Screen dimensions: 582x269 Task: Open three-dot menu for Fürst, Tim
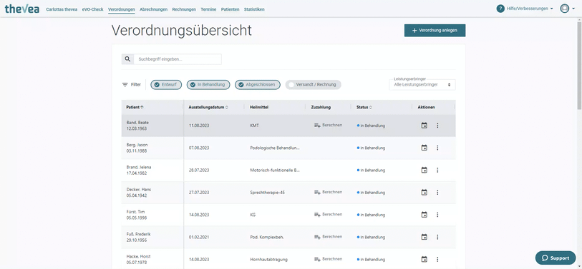[437, 215]
